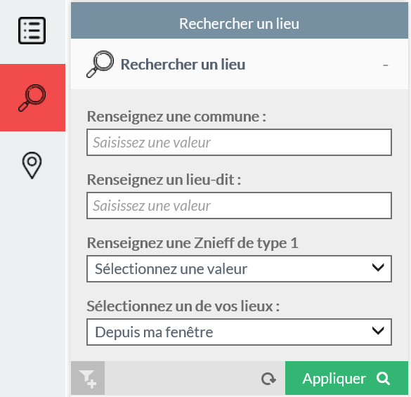
Task: Open the list panel icon in sidebar
Action: pyautogui.click(x=32, y=30)
